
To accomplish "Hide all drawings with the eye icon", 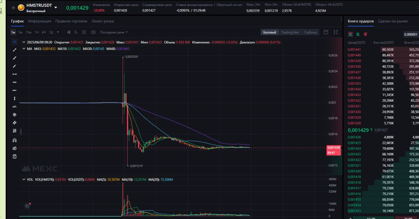I will 14,148.
